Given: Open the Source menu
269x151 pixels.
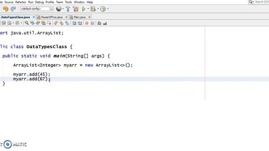Looking at the screenshot, I should coord(9,2).
